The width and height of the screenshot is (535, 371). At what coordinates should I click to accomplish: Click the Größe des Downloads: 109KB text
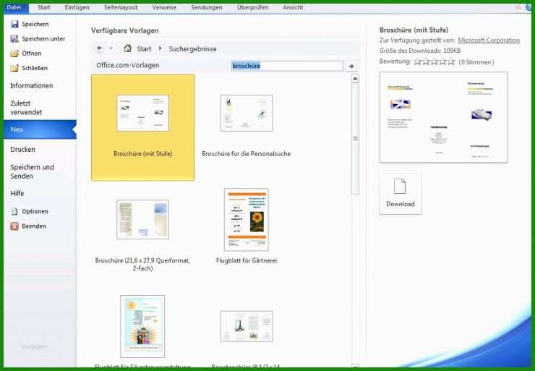click(x=420, y=51)
